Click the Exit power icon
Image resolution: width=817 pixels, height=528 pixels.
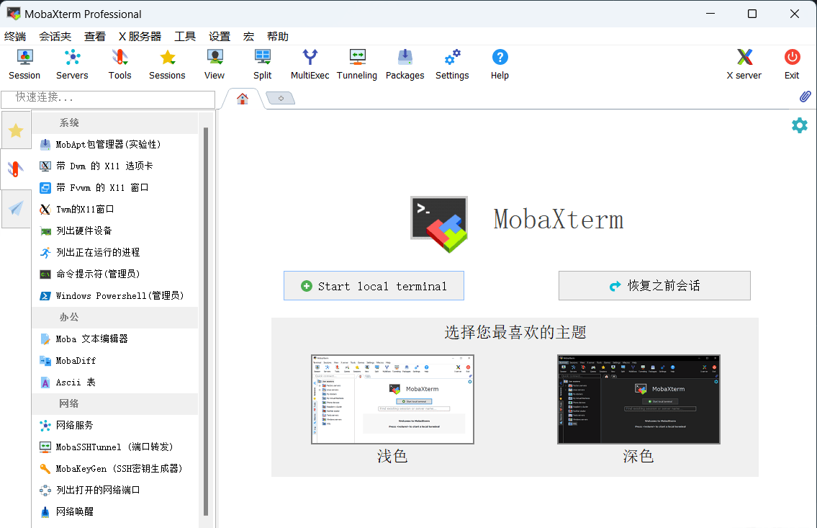(x=792, y=65)
